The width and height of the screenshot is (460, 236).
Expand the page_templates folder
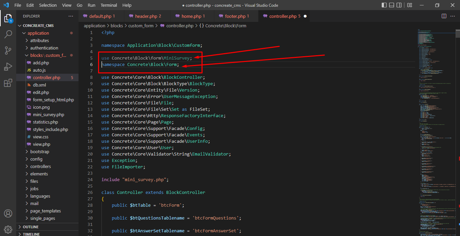pyautogui.click(x=48, y=211)
